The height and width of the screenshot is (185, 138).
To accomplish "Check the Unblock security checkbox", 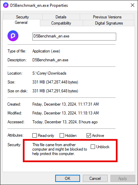I will [93, 147].
